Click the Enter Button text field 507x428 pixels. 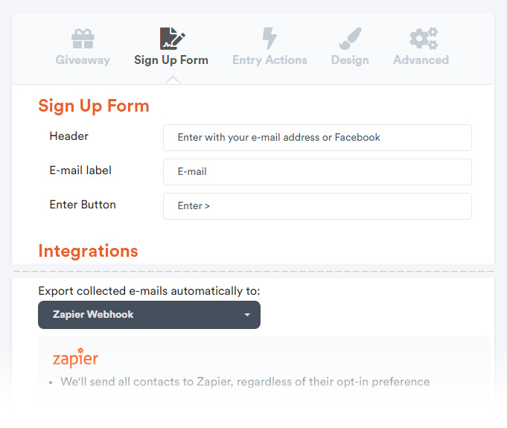pos(317,206)
